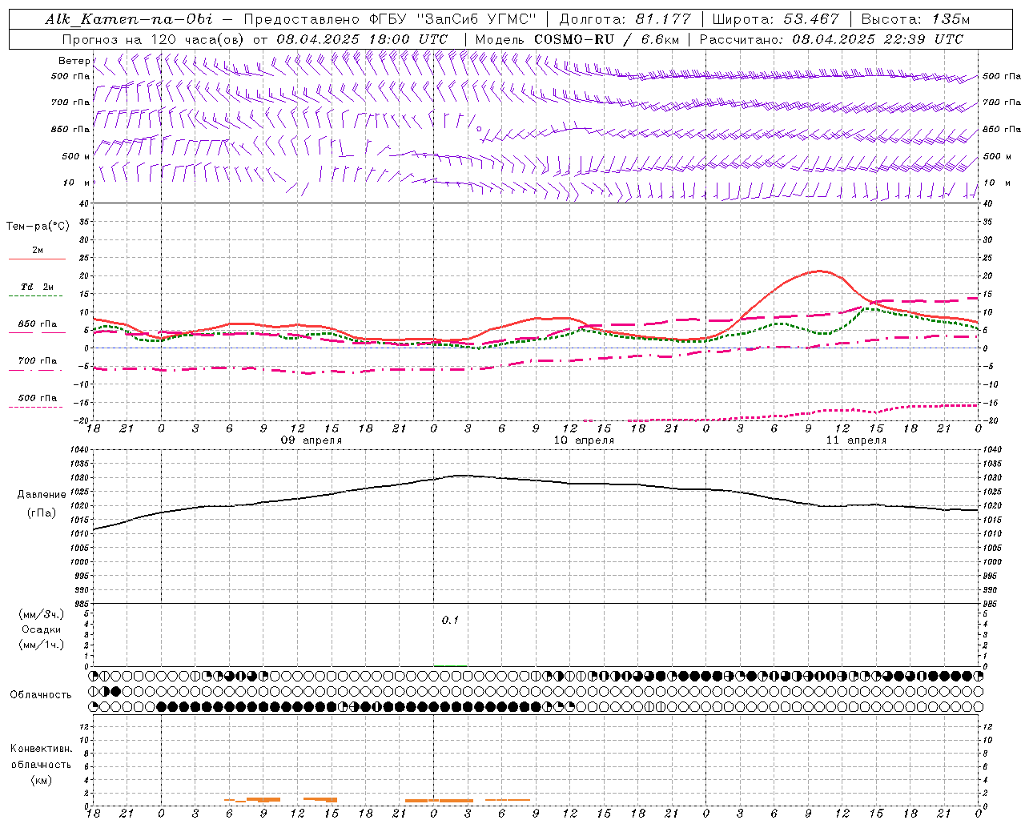1025x820 pixels.
Task: Click the '(мм/3ч.)' precipitation unit label
Action: click(42, 614)
